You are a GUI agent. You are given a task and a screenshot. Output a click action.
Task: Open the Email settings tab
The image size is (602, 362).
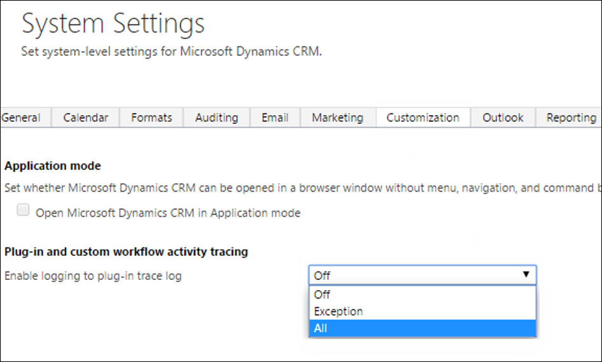(276, 118)
